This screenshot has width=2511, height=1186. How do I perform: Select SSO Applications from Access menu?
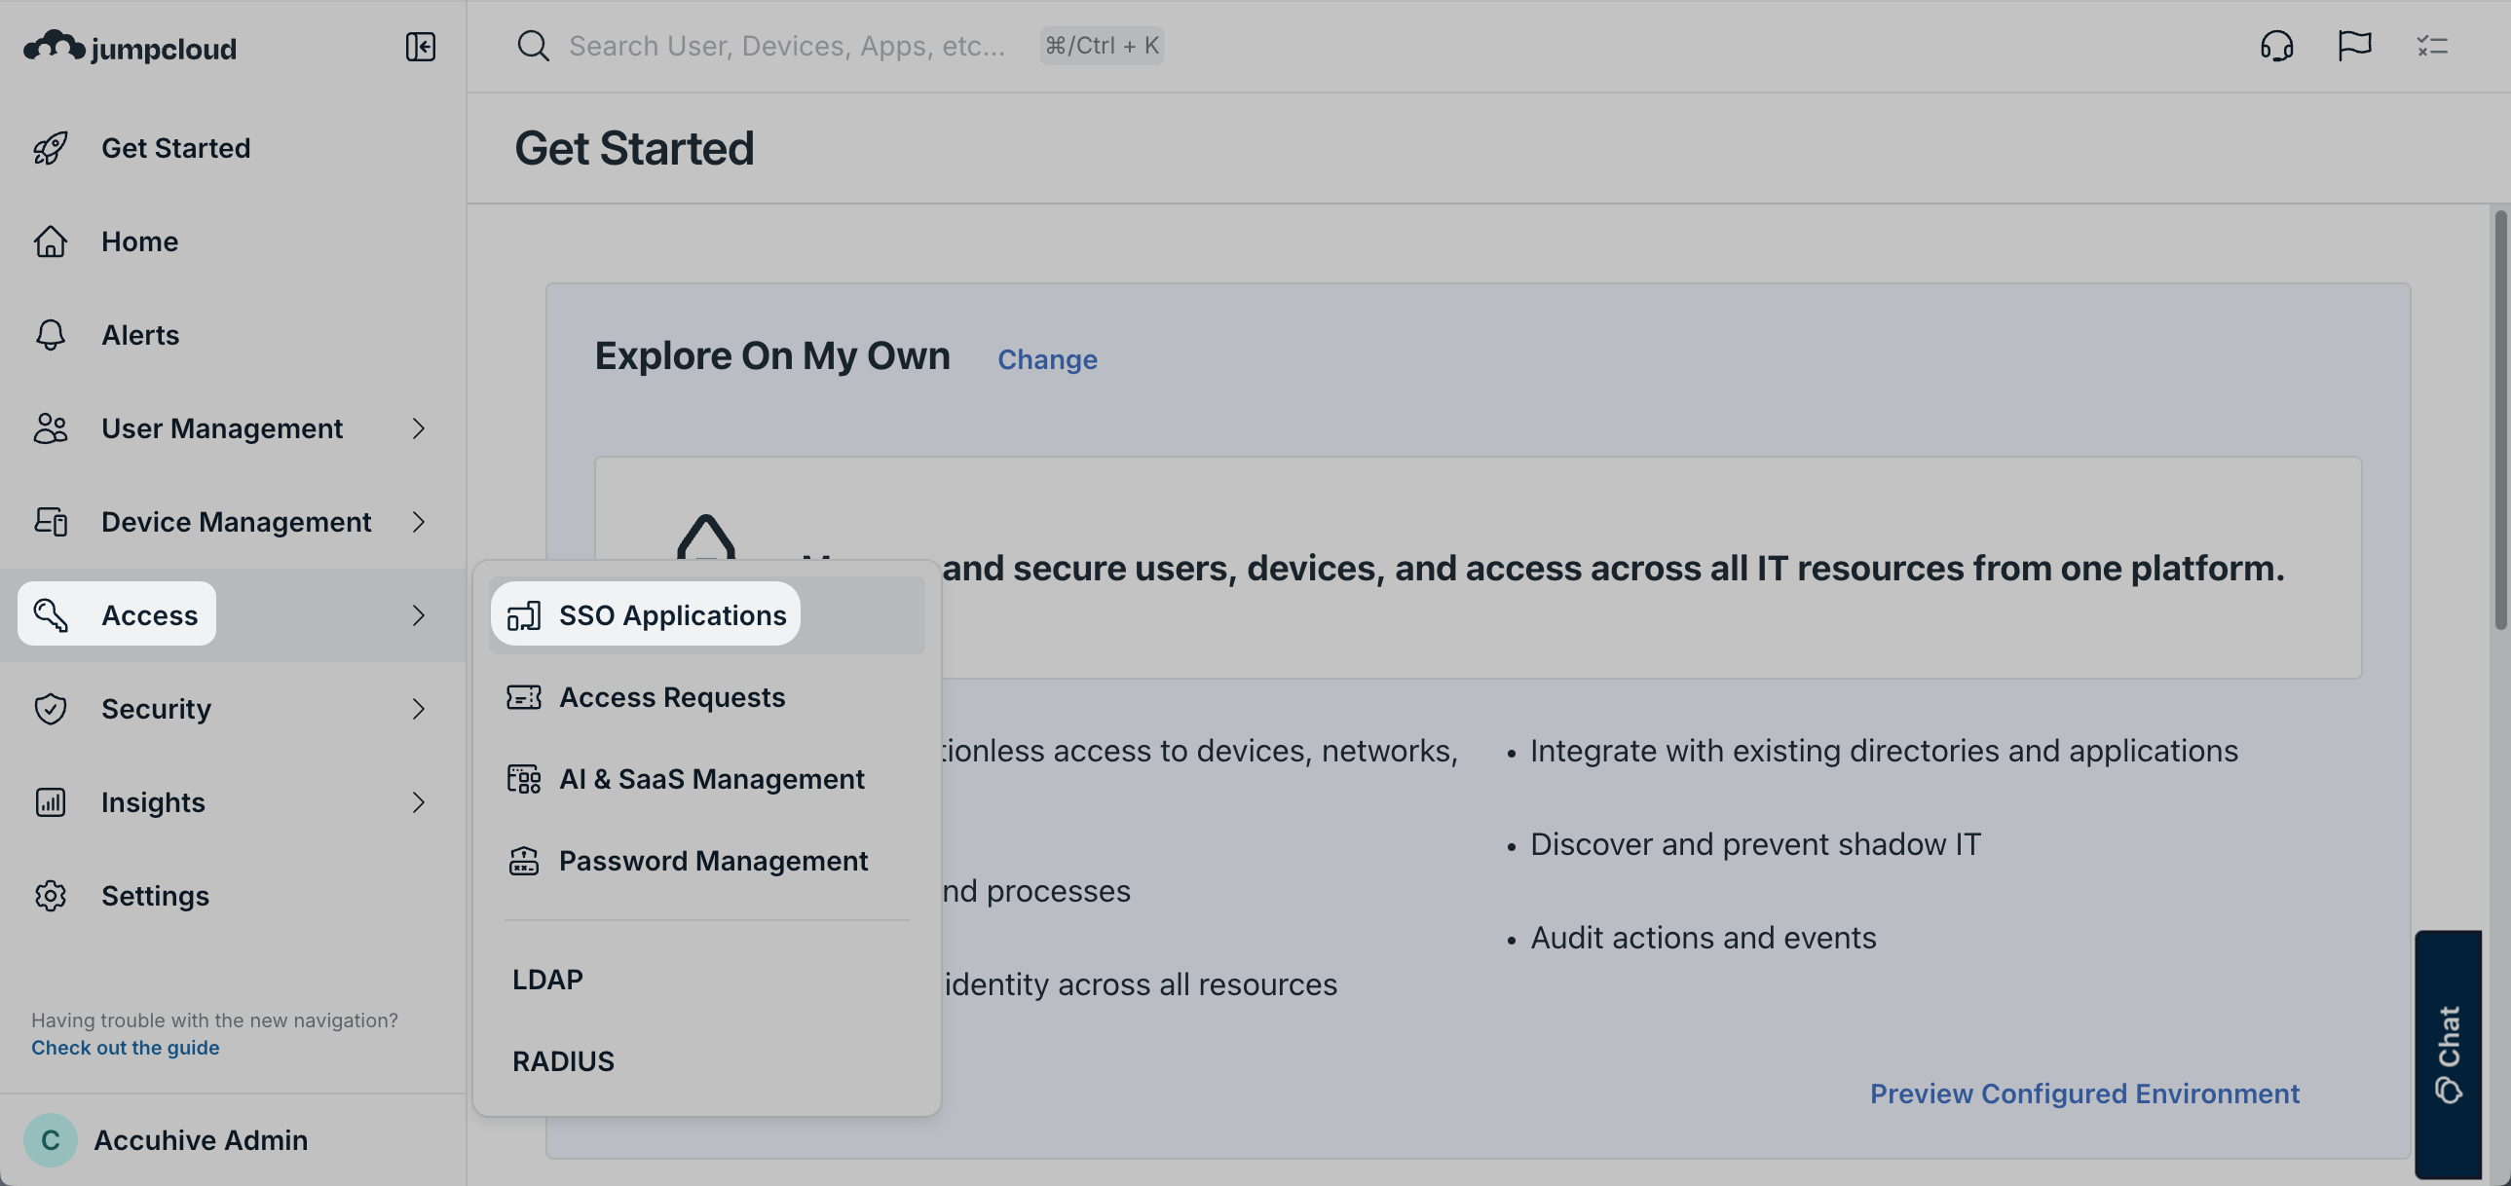707,615
